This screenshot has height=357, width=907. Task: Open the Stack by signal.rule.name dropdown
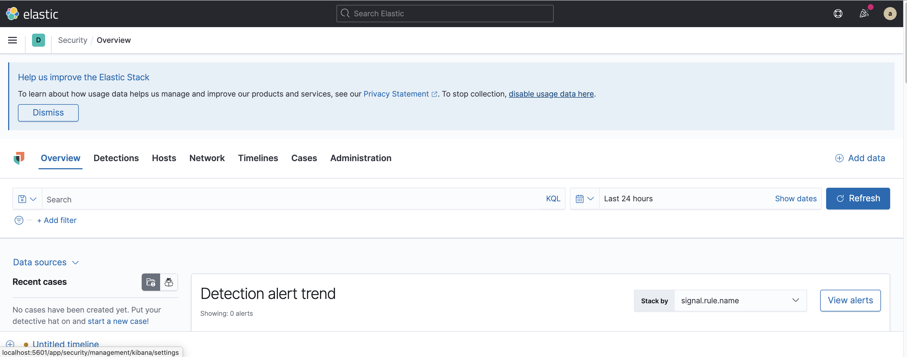(739, 301)
